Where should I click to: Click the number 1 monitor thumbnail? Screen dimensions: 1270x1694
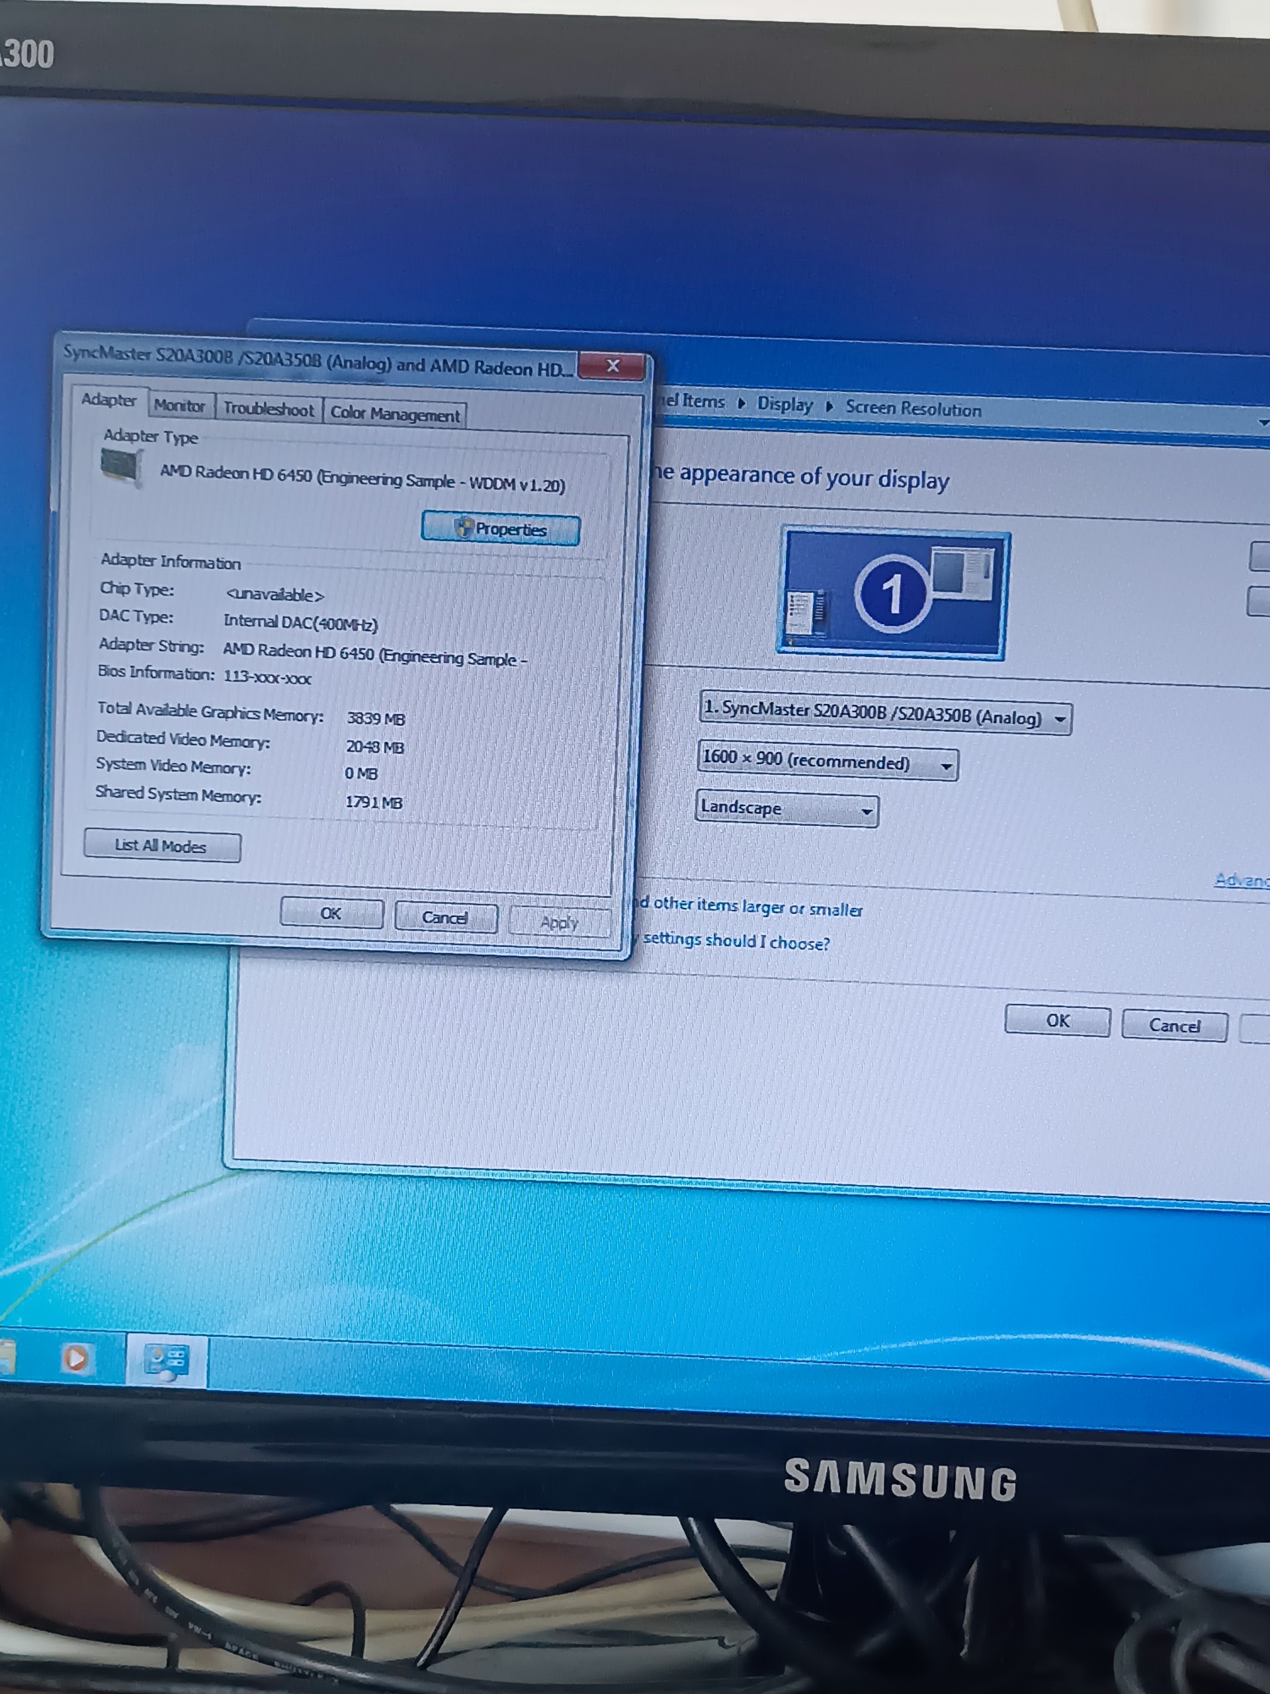tap(892, 594)
